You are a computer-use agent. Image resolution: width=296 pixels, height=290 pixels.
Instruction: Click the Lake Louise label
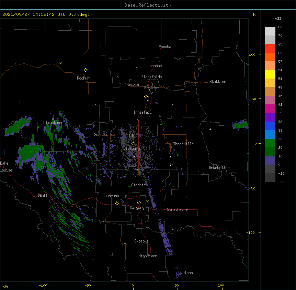tap(6, 167)
